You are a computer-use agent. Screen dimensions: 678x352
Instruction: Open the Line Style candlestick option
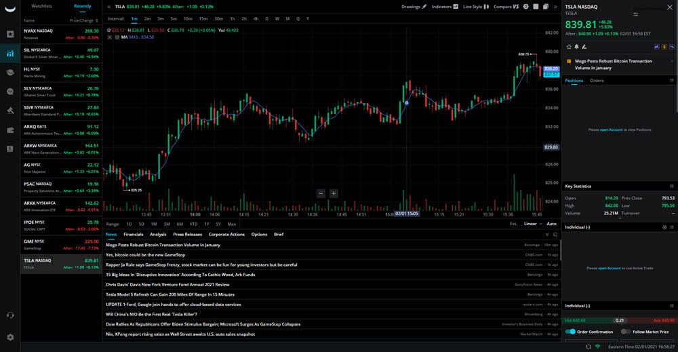pos(476,7)
